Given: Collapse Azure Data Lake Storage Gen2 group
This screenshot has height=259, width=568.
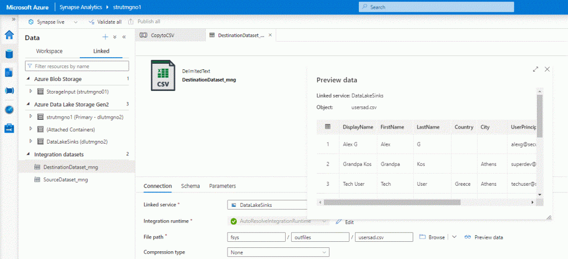Looking at the screenshot, I should pos(28,104).
